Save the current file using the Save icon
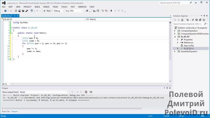Screen dimensions: 210x118 tap(23, 11)
